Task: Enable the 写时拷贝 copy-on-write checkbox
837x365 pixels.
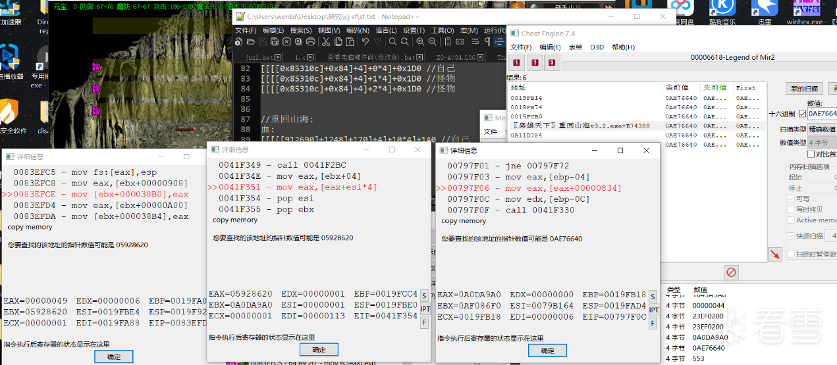Action: (792, 209)
